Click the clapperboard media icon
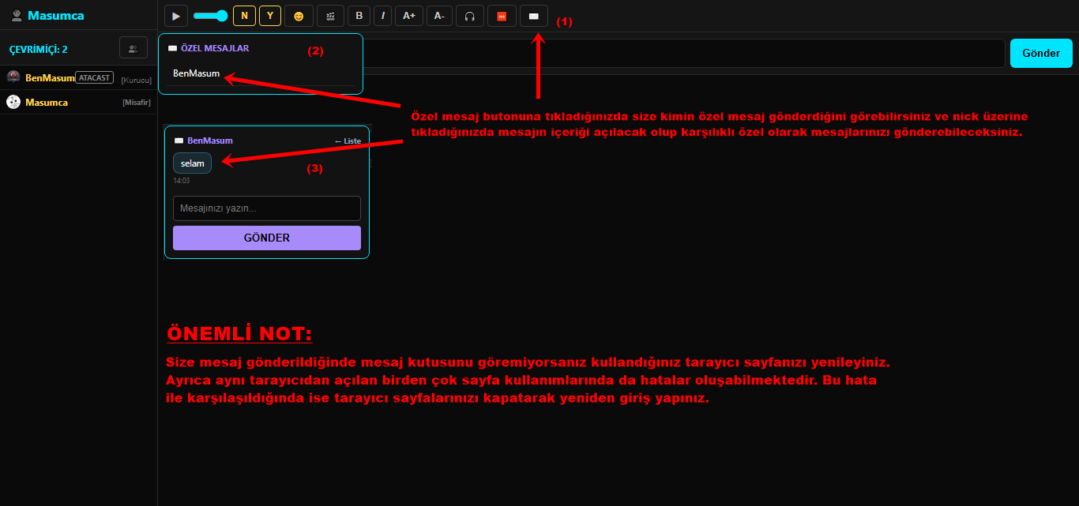1079x506 pixels. 330,16
